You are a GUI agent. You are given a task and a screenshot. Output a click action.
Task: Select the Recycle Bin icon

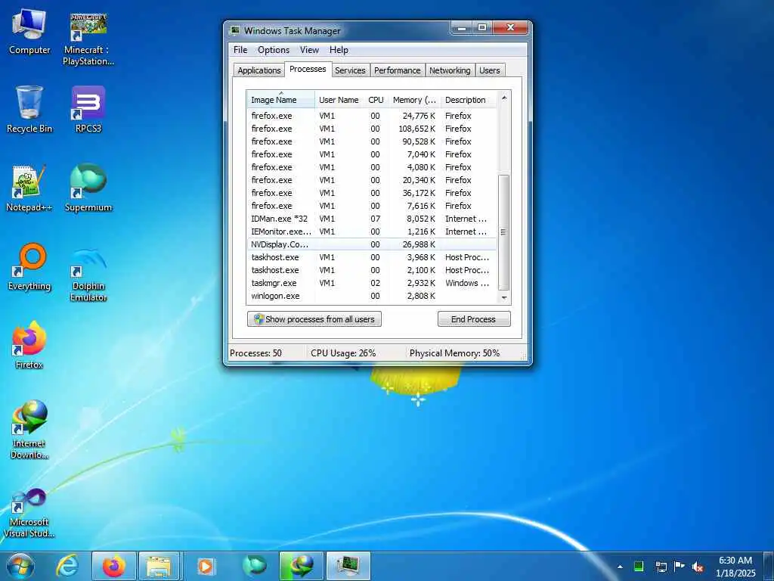[x=29, y=110]
